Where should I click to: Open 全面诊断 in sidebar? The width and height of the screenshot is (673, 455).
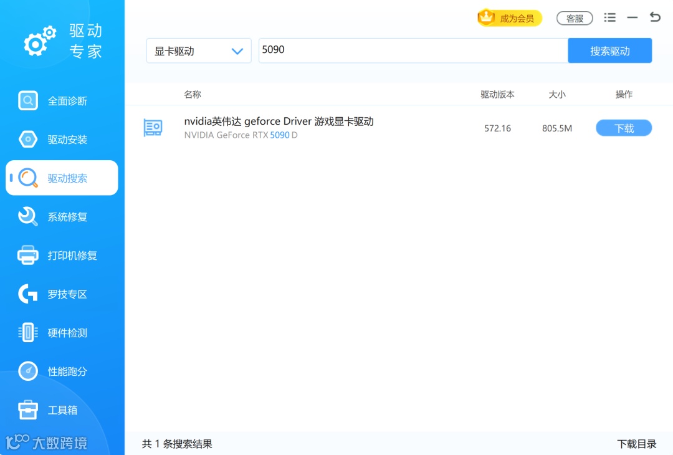point(62,101)
